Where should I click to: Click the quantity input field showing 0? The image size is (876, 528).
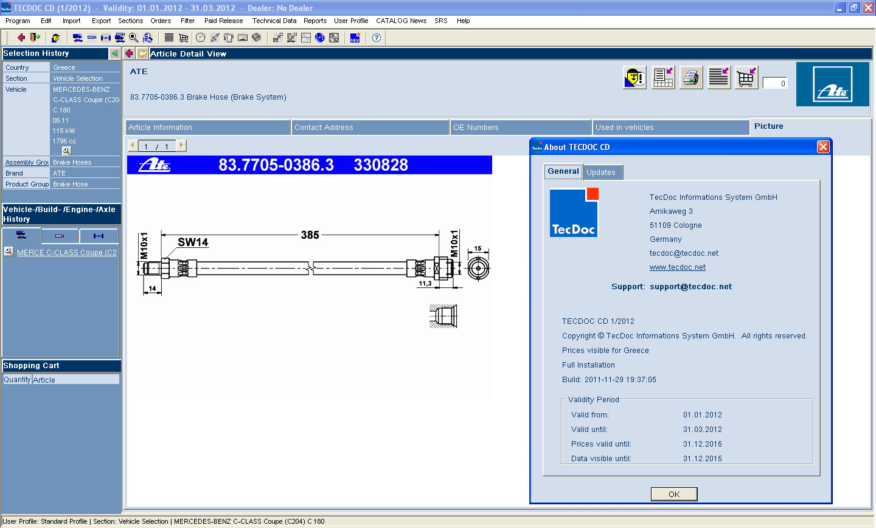point(775,83)
